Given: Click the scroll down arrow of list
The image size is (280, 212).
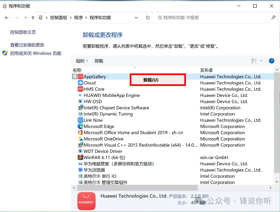Looking at the screenshot, I should click(276, 182).
